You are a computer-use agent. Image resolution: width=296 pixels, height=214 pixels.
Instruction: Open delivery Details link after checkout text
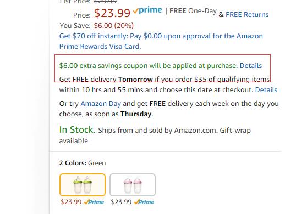(266, 90)
